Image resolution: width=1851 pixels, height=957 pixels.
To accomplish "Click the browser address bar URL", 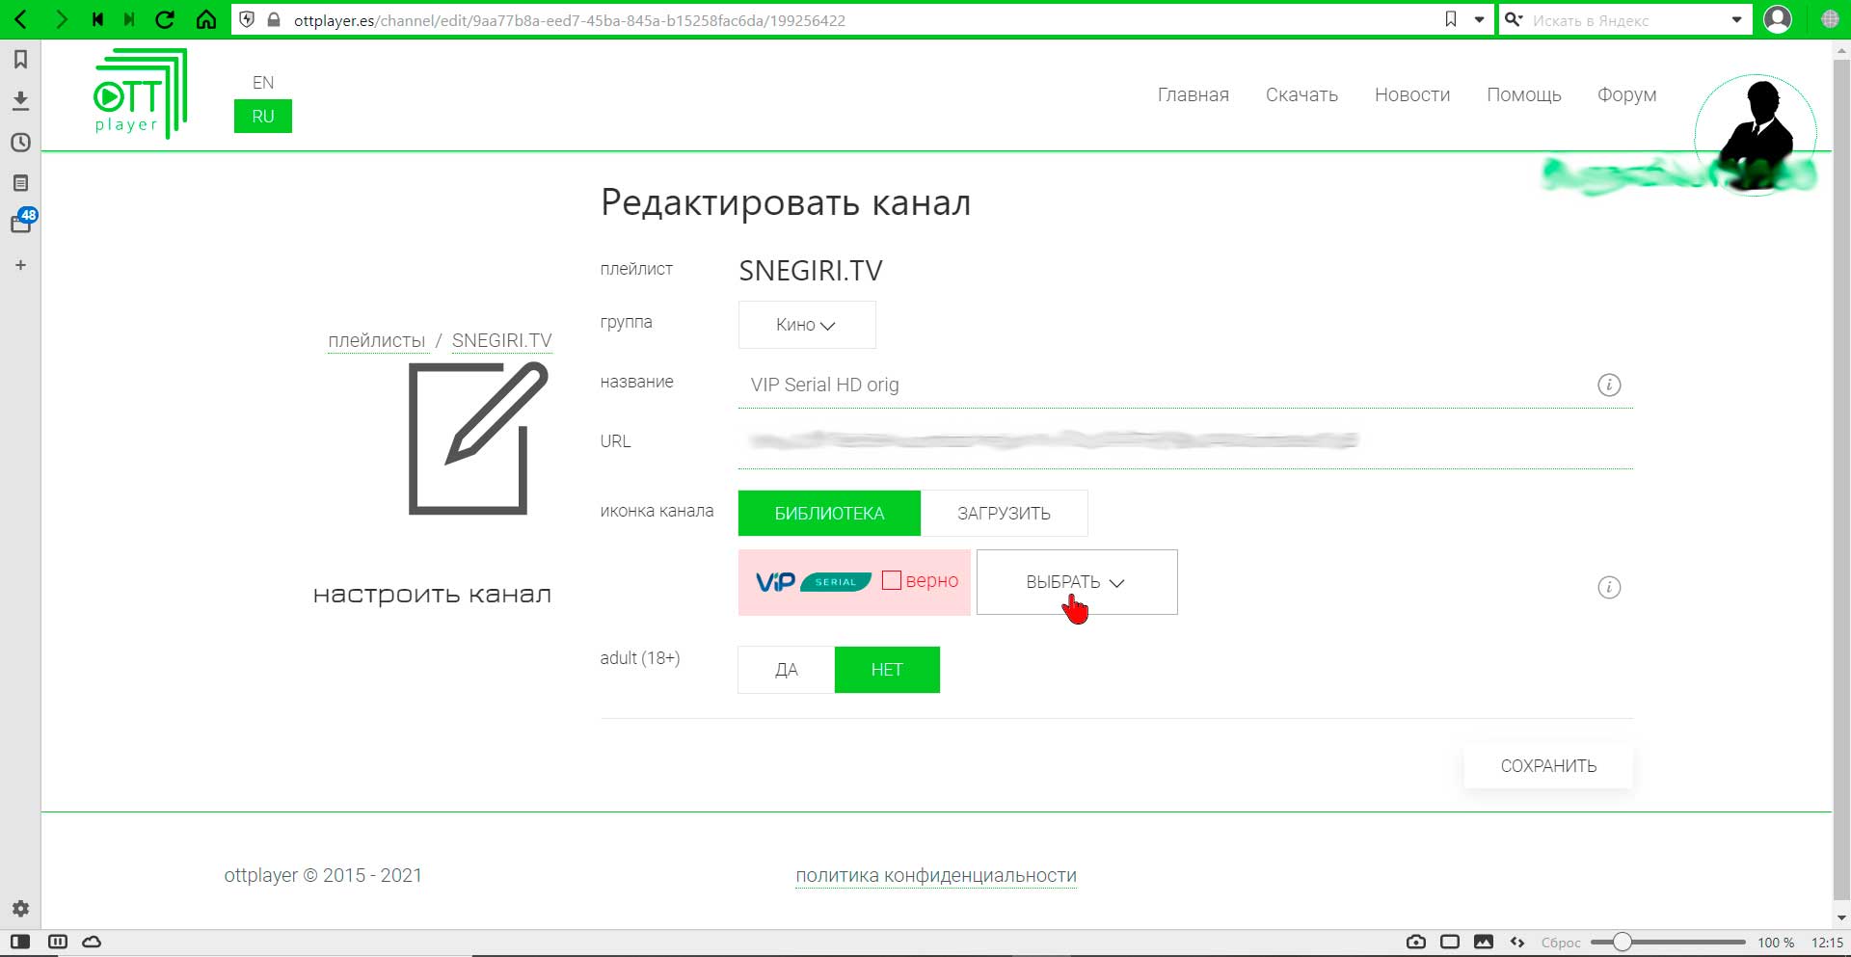I will [x=569, y=19].
